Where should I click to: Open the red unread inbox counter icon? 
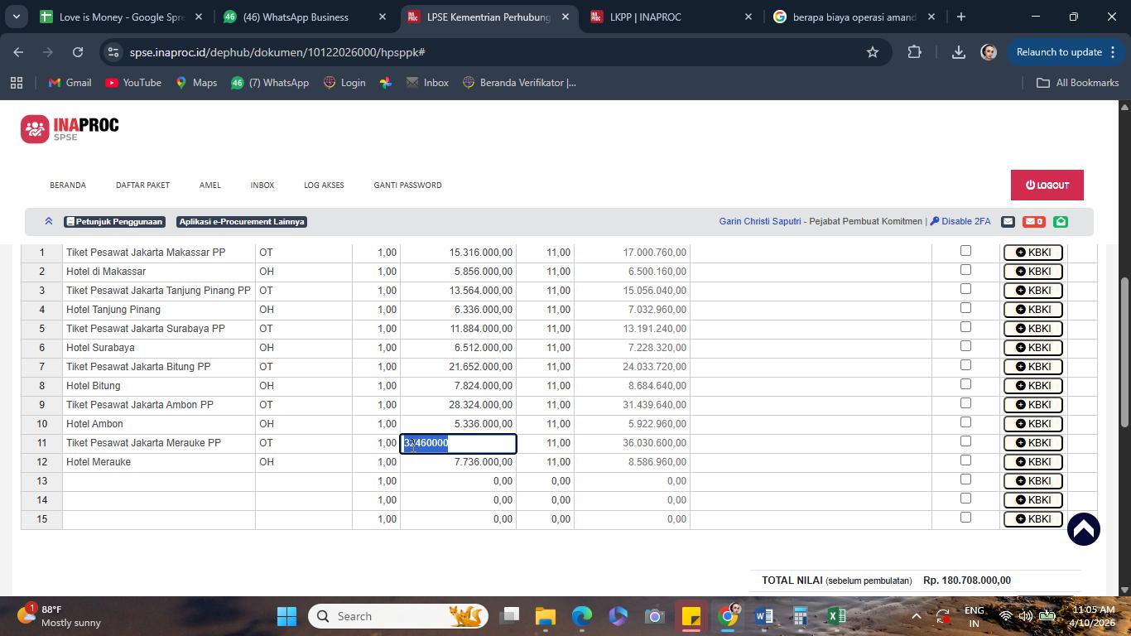1033,221
